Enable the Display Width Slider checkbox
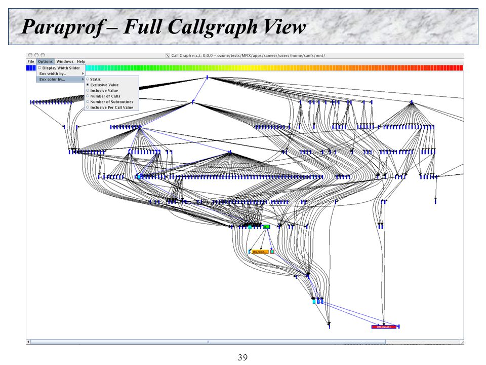This screenshot has width=486, height=365. click(x=39, y=67)
